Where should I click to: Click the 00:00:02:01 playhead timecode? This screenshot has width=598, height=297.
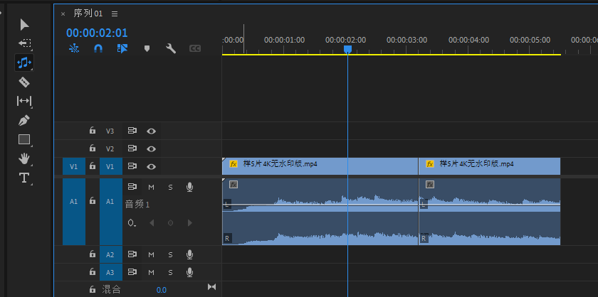(97, 33)
